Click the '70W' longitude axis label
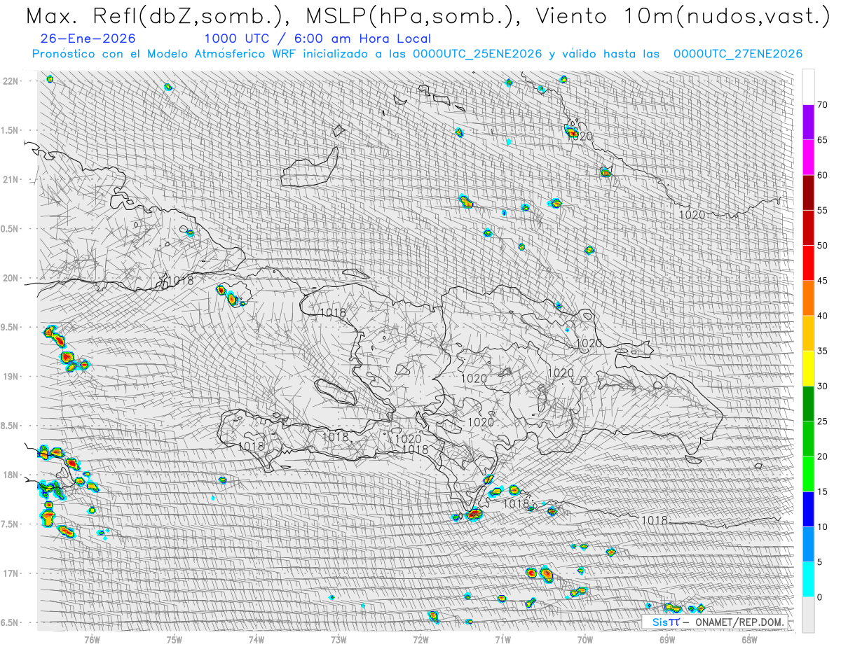The height and width of the screenshot is (649, 841). [x=585, y=640]
